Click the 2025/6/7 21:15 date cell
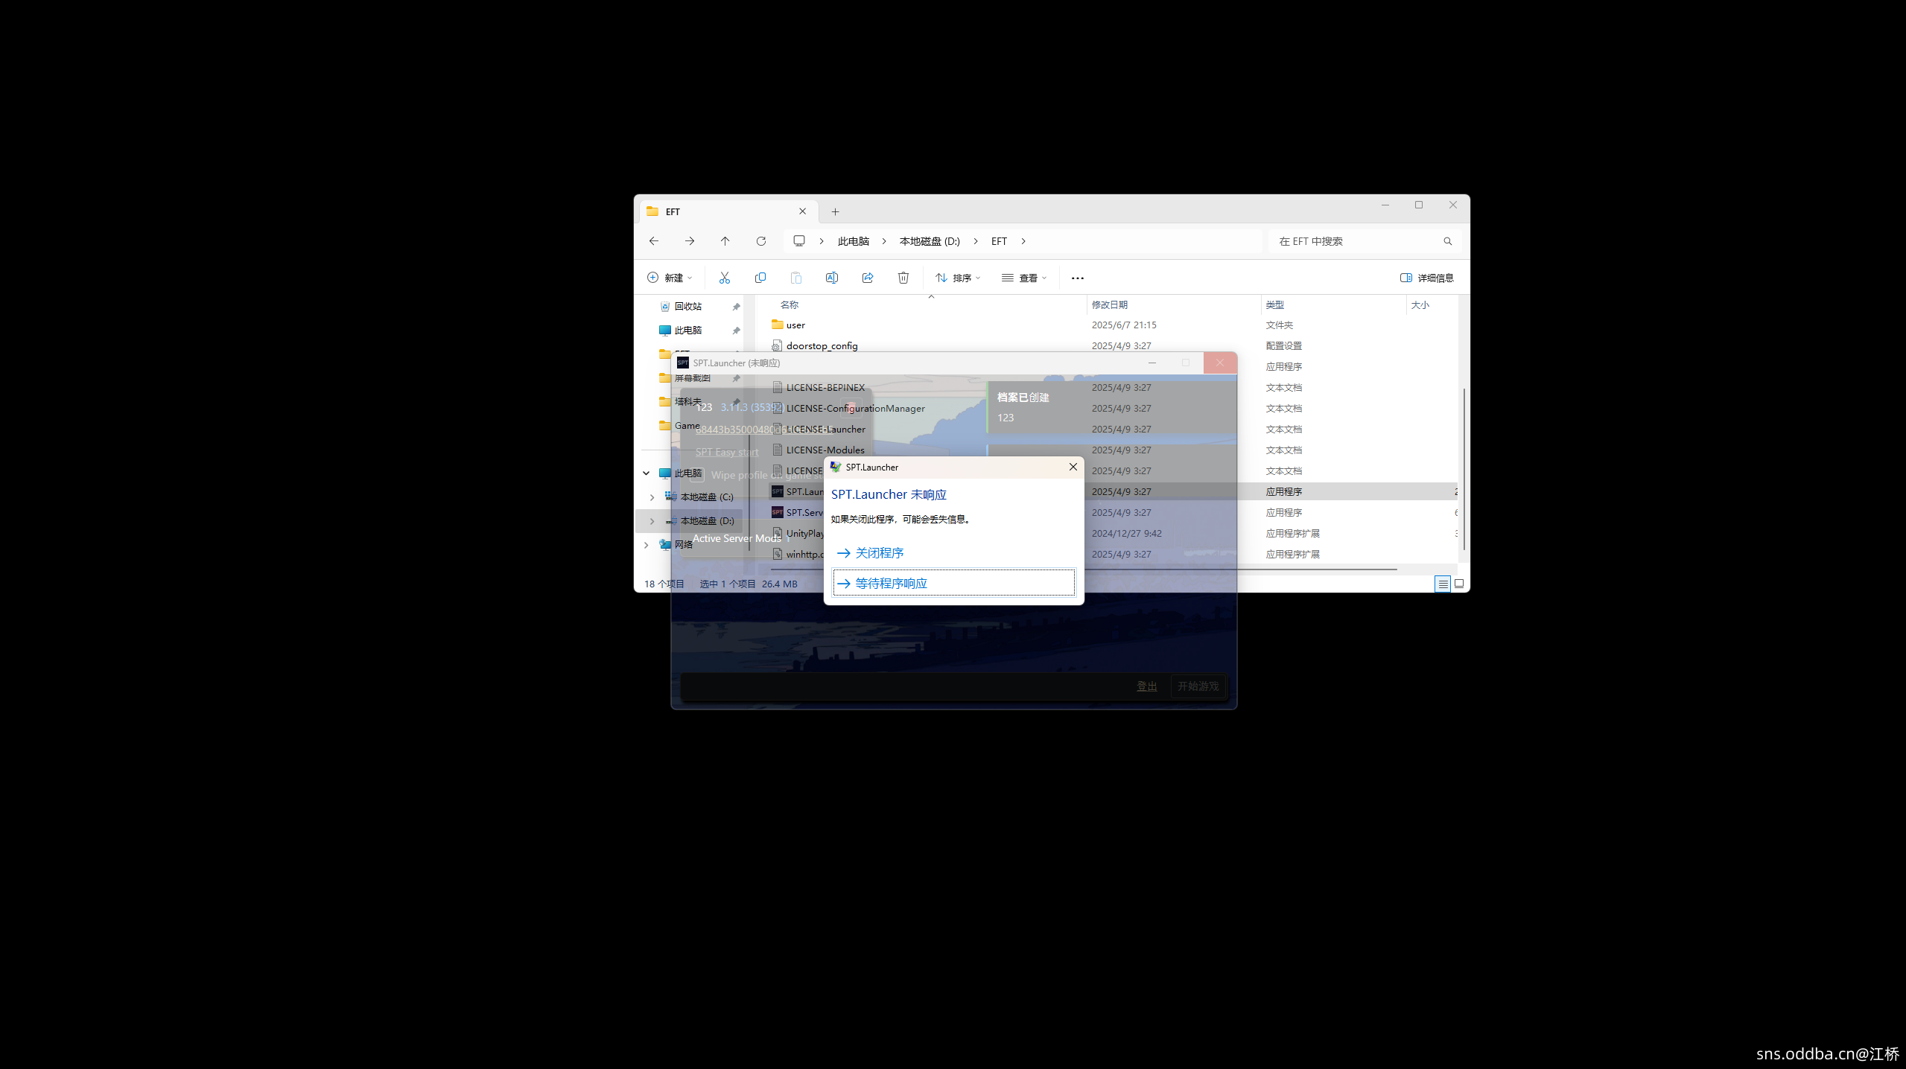Viewport: 1906px width, 1069px height. click(x=1123, y=325)
